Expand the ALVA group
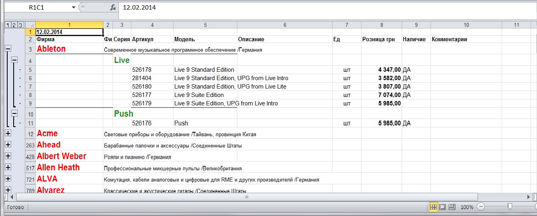 tap(8, 179)
